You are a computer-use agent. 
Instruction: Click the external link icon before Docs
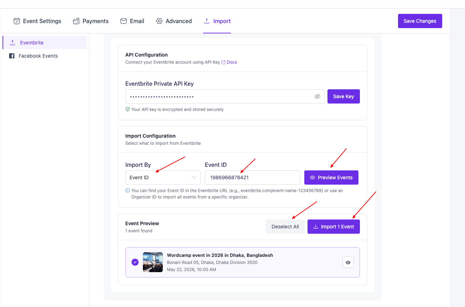point(223,62)
